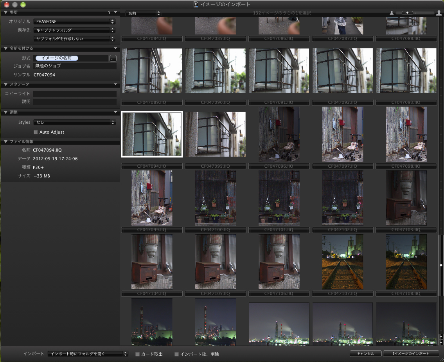Open the オリジナル PHASEONE dropdown

click(x=74, y=22)
